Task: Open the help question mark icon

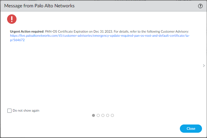Action: [201, 6]
